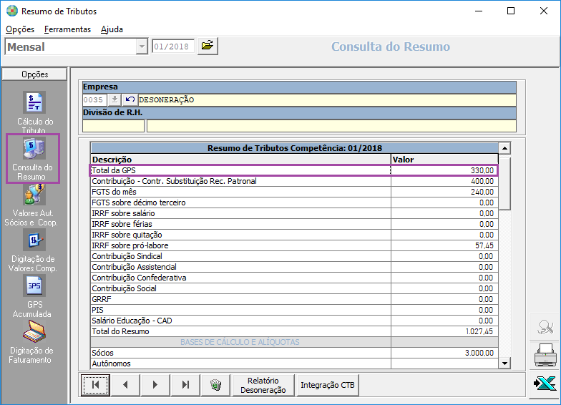Click the greyed search icon above printer
The height and width of the screenshot is (405, 561).
coord(545,326)
